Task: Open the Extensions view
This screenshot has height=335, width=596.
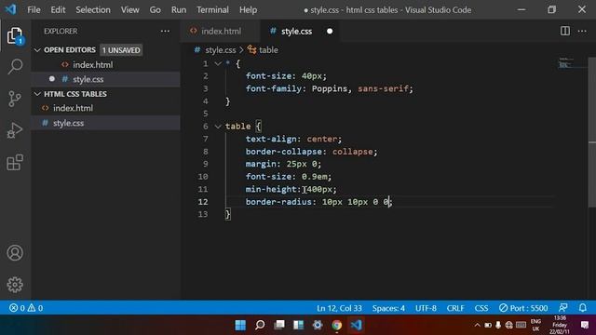Action: click(15, 163)
